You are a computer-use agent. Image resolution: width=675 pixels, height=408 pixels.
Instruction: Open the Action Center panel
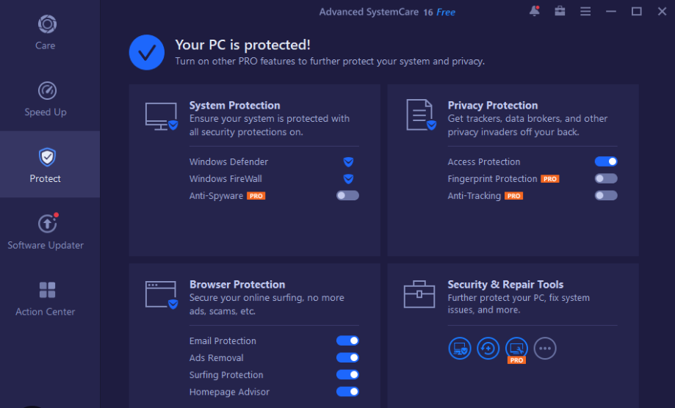[46, 299]
